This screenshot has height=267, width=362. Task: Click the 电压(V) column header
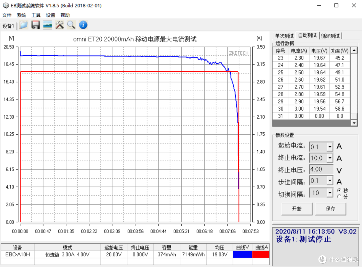(x=319, y=51)
